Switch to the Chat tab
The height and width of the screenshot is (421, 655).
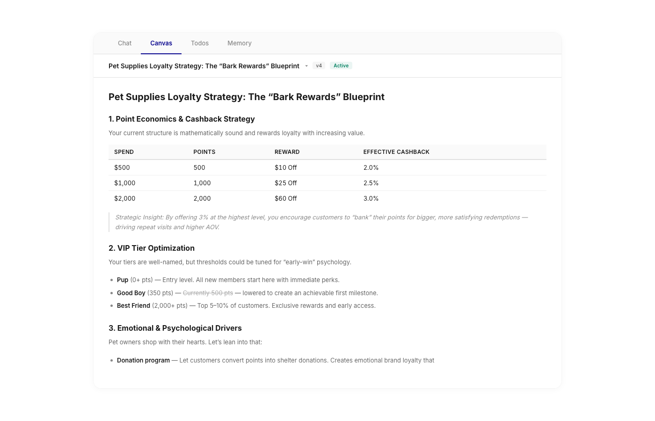pyautogui.click(x=124, y=43)
